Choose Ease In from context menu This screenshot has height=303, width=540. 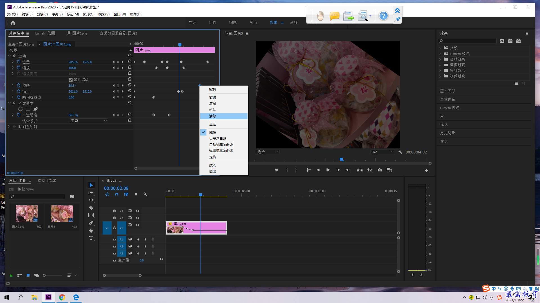[224, 165]
